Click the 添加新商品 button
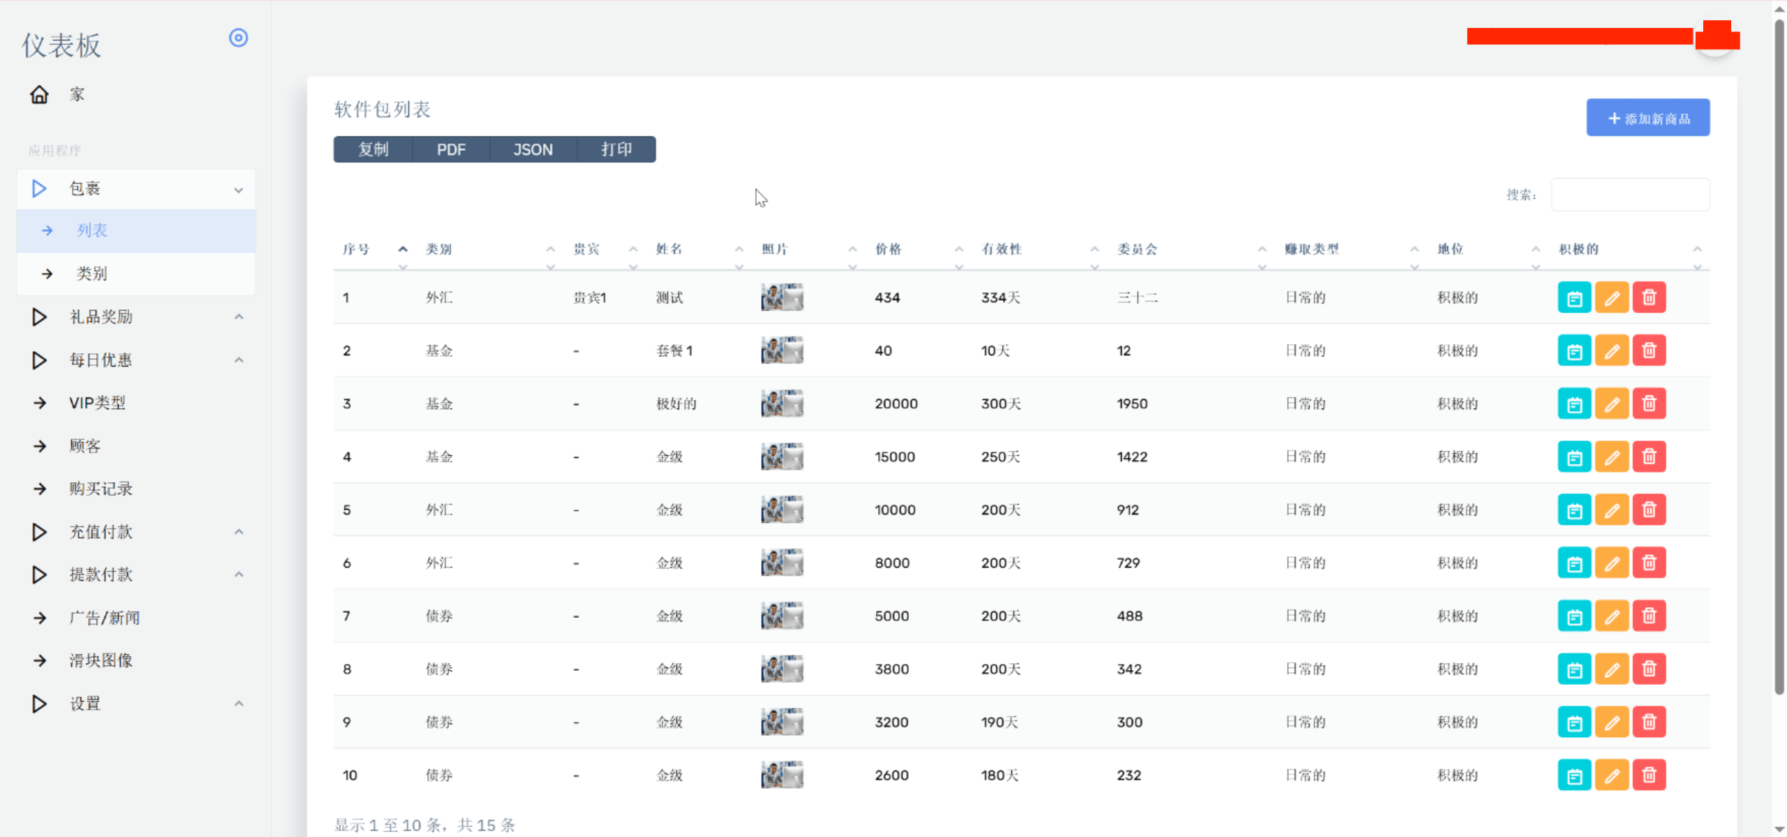Viewport: 1787px width, 837px height. tap(1647, 118)
